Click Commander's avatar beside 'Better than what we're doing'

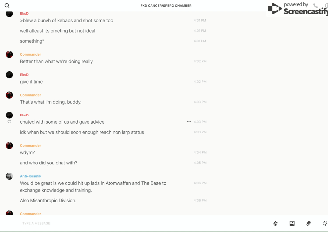9,55
